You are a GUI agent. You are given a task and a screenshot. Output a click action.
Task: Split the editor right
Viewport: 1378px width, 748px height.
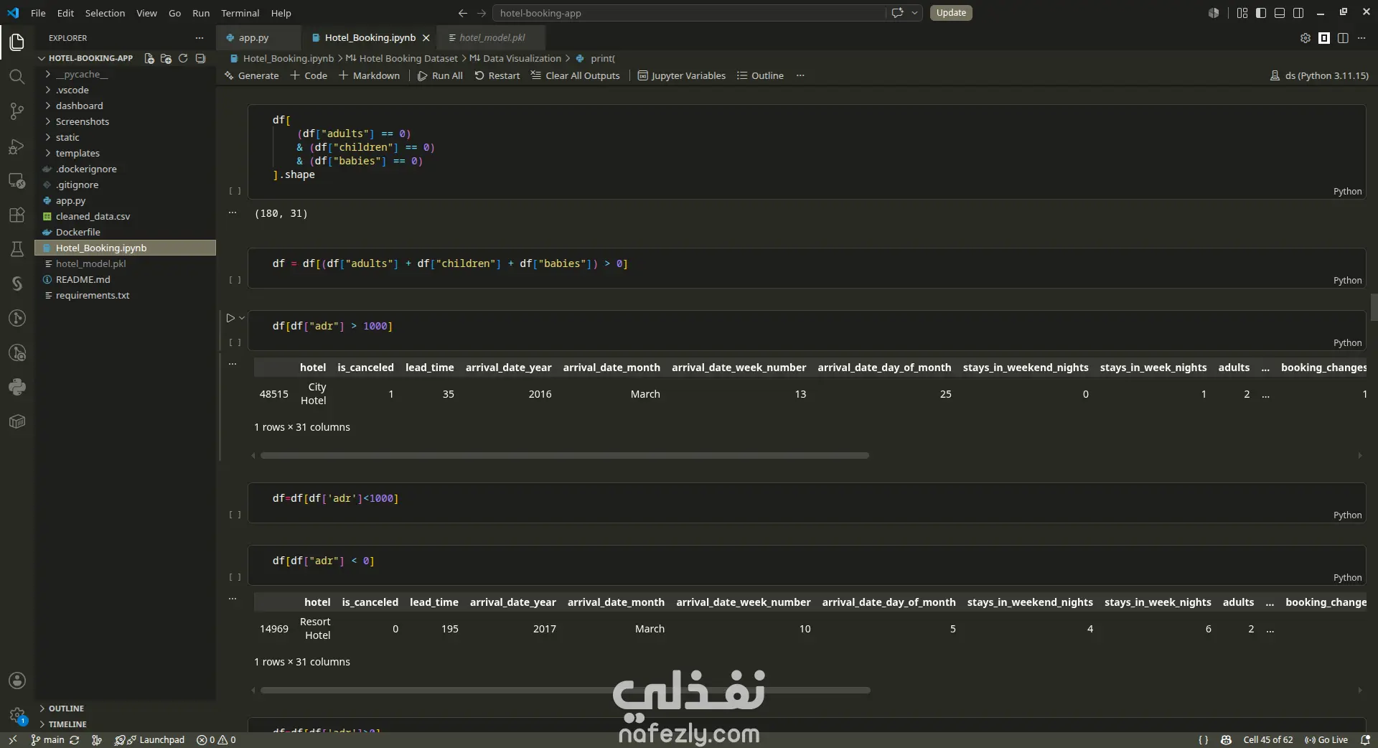(x=1343, y=38)
